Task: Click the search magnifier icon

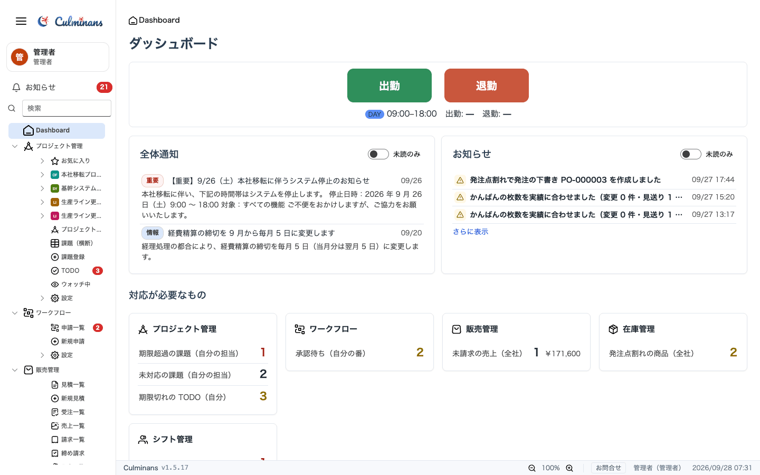Action: (12, 108)
